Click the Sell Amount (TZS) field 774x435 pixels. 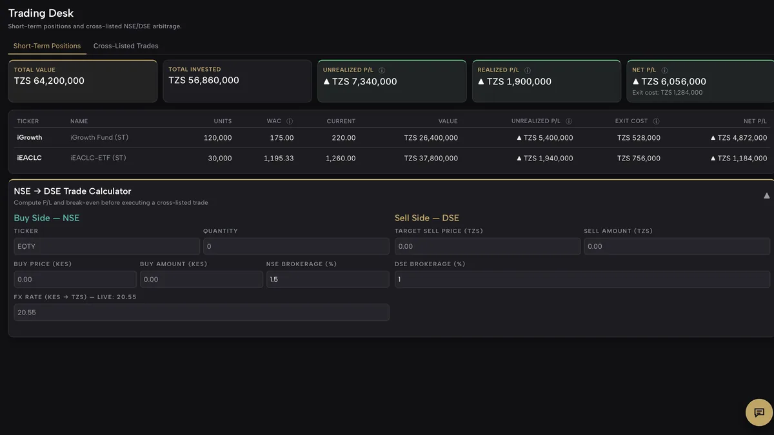(x=677, y=246)
